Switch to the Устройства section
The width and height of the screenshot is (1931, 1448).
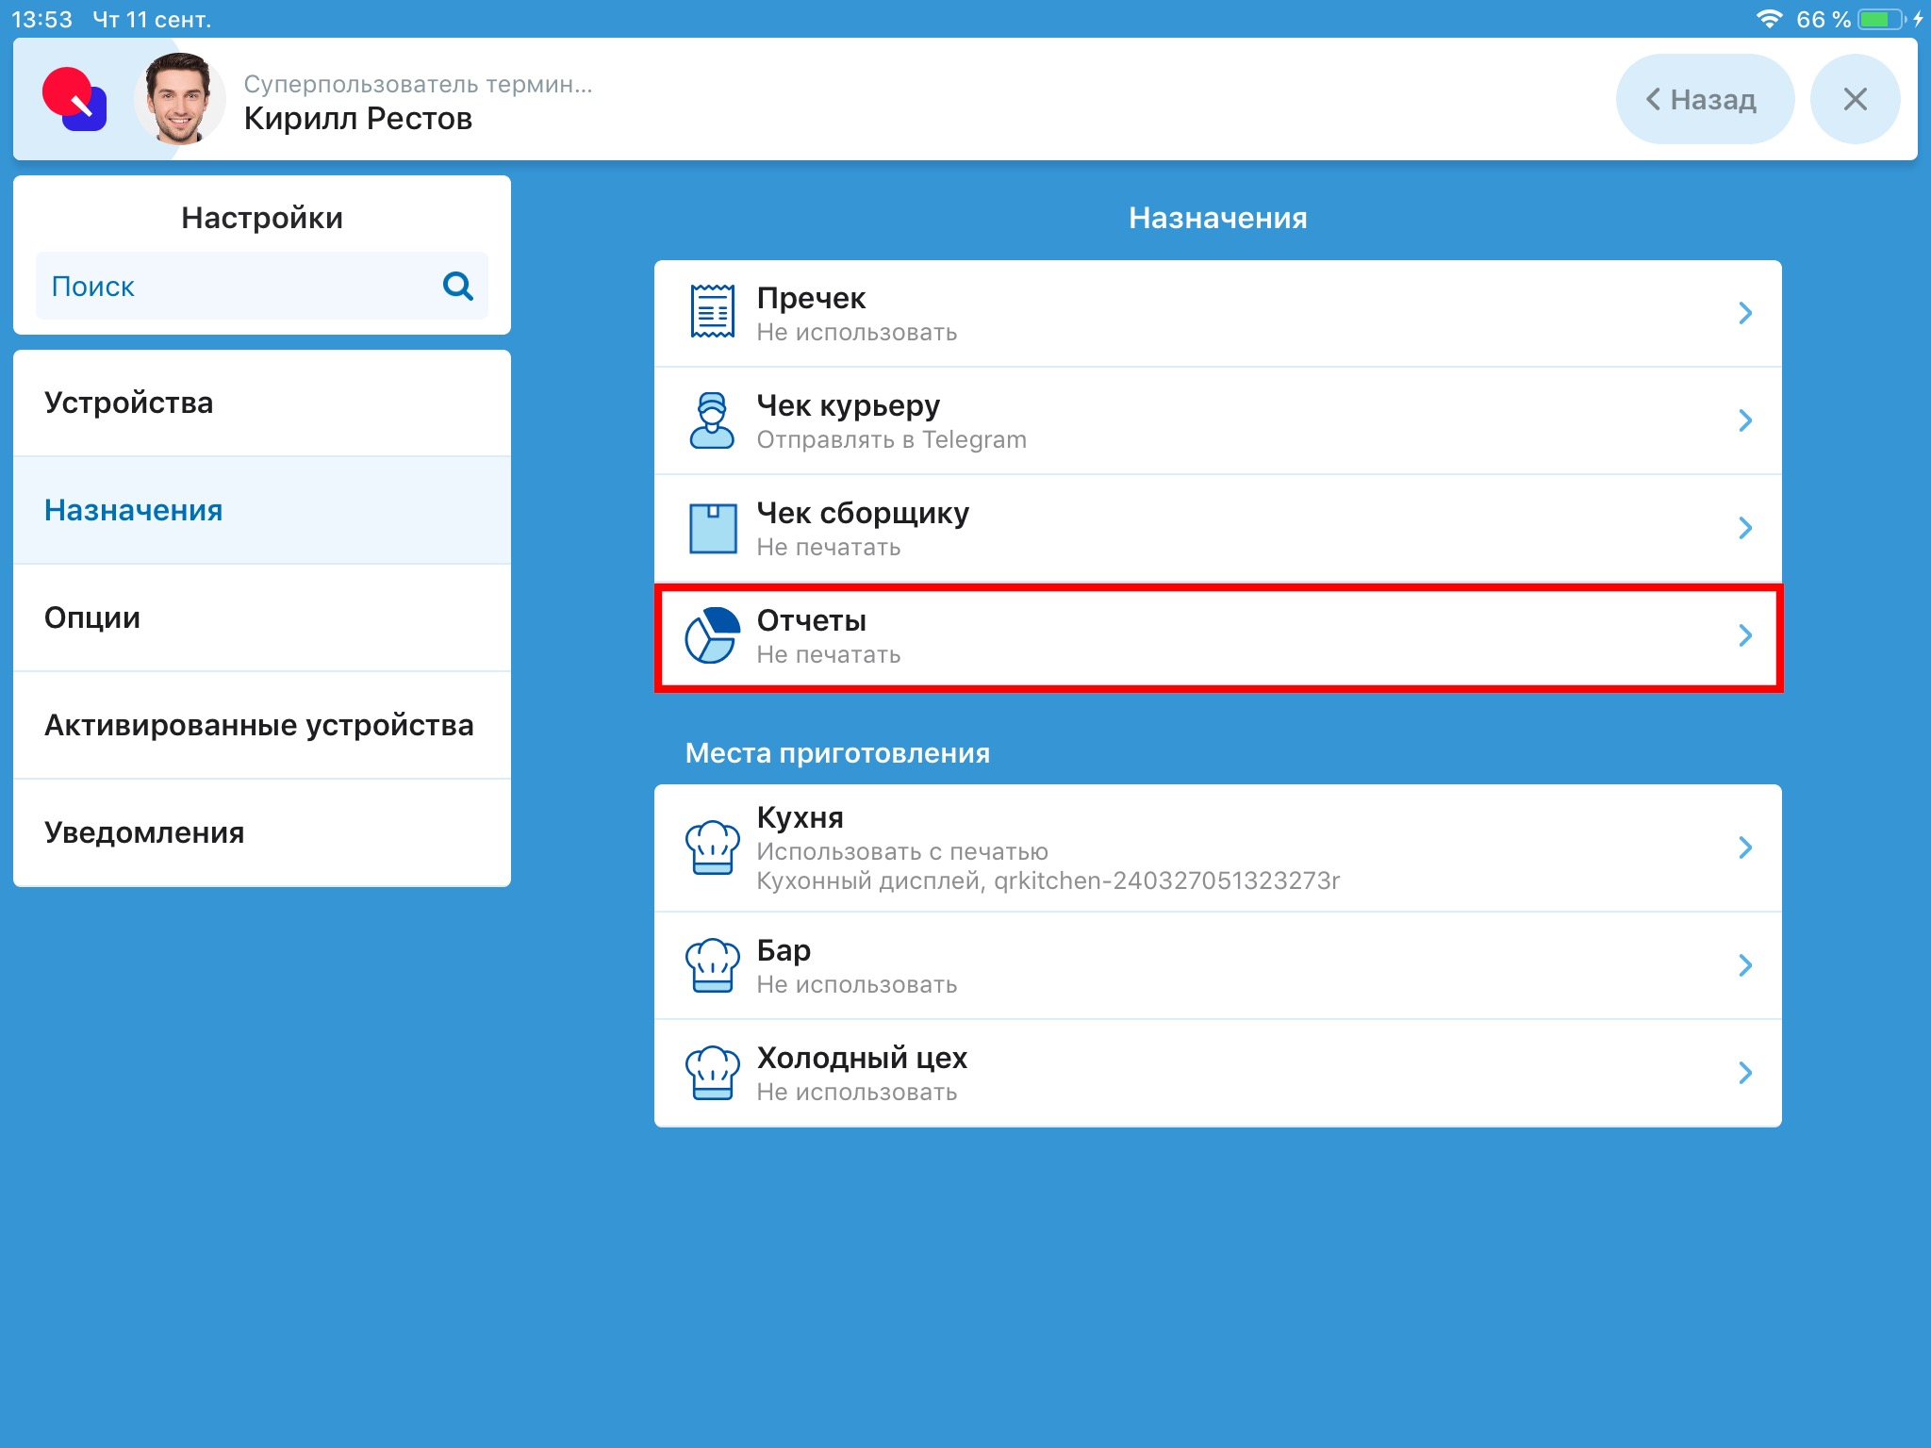(x=262, y=403)
